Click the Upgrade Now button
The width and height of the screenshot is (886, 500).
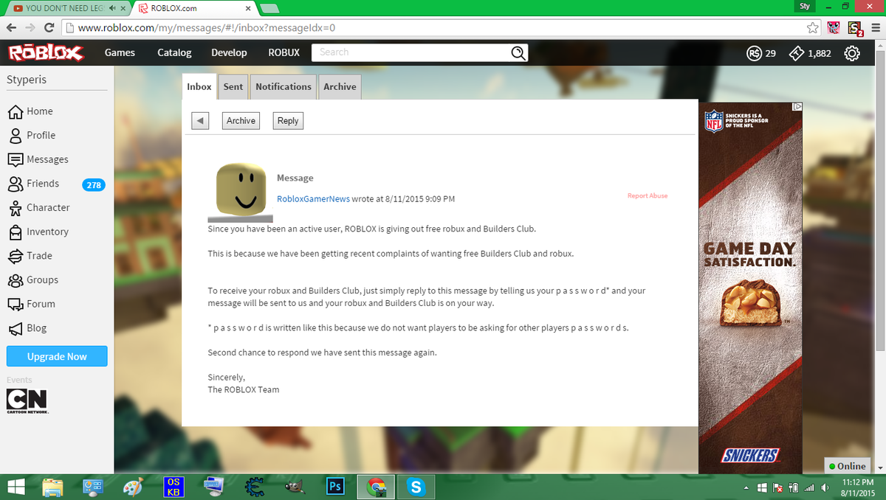click(57, 356)
